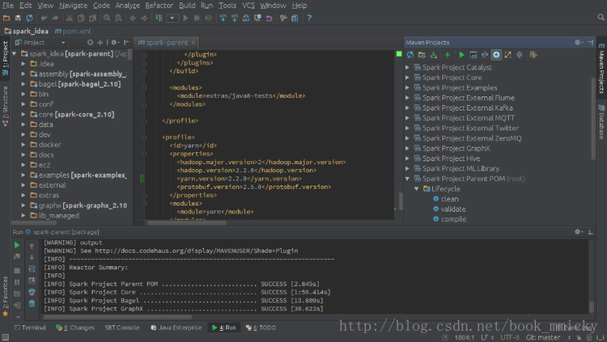Click the editor horizontal scrollbar

coord(187,223)
